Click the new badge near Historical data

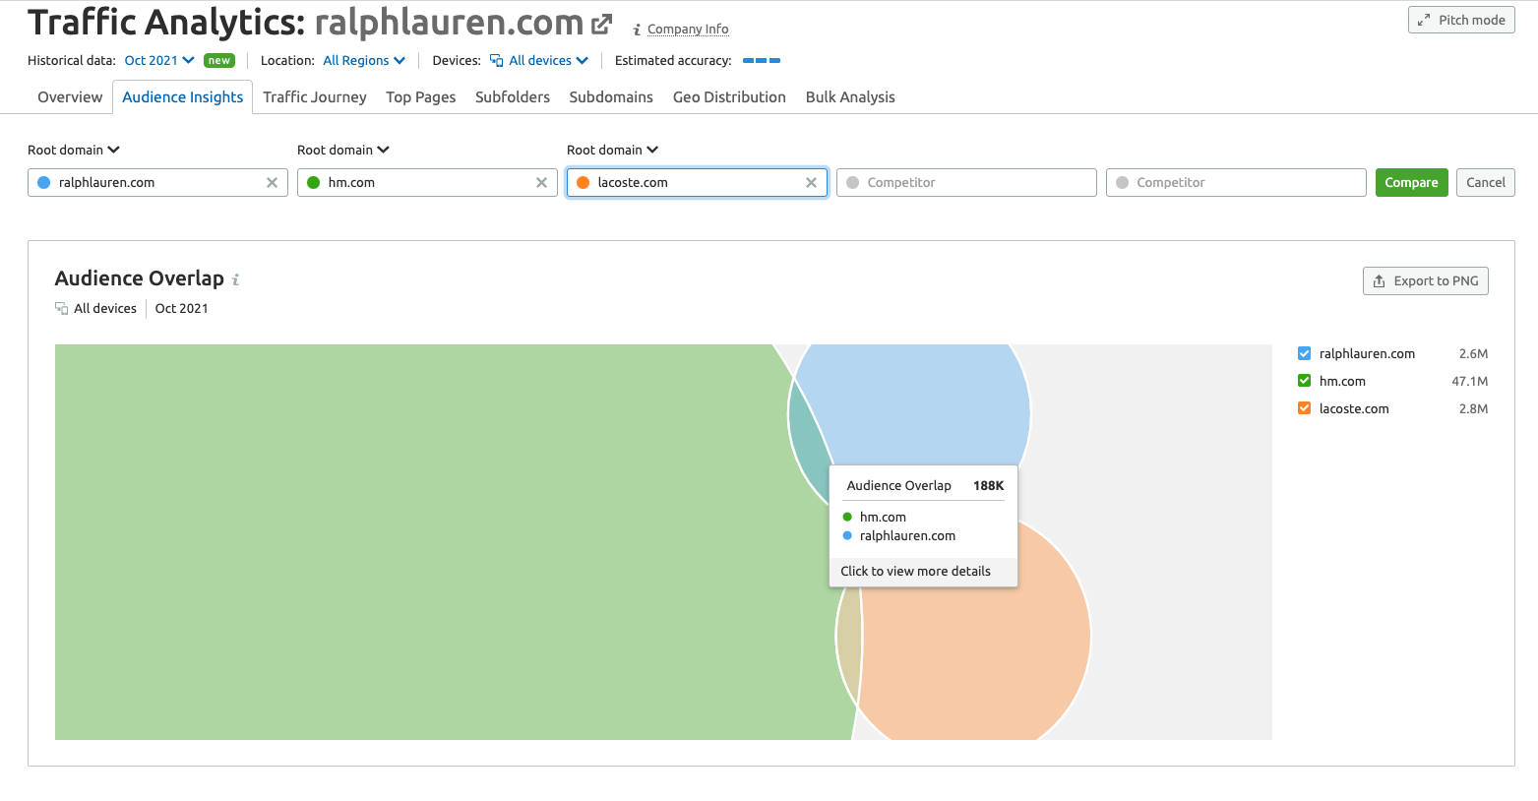click(x=219, y=61)
